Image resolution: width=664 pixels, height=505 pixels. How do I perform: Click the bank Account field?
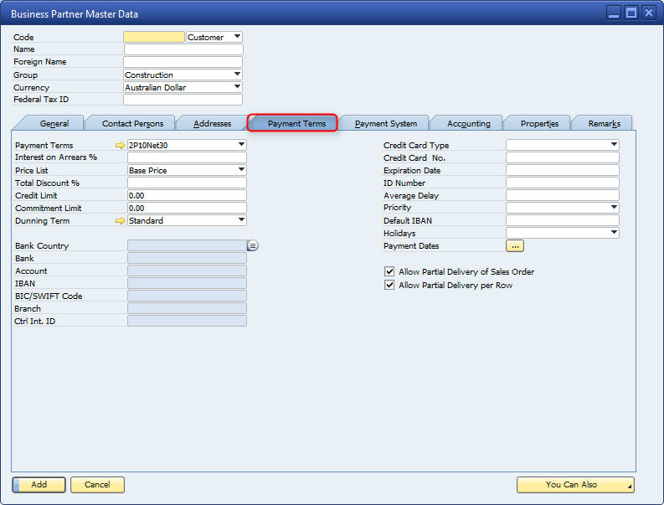pos(187,271)
